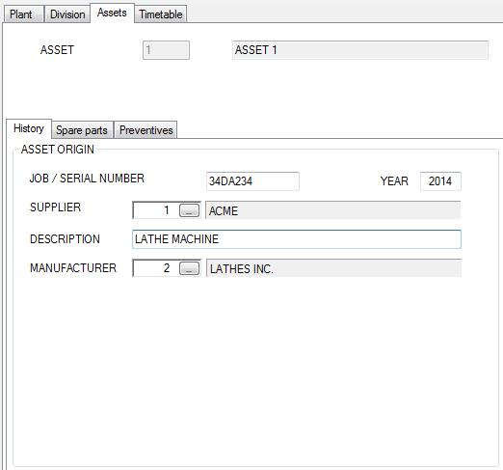Click the manufacturer code field
Image resolution: width=503 pixels, height=470 pixels.
pyautogui.click(x=156, y=268)
